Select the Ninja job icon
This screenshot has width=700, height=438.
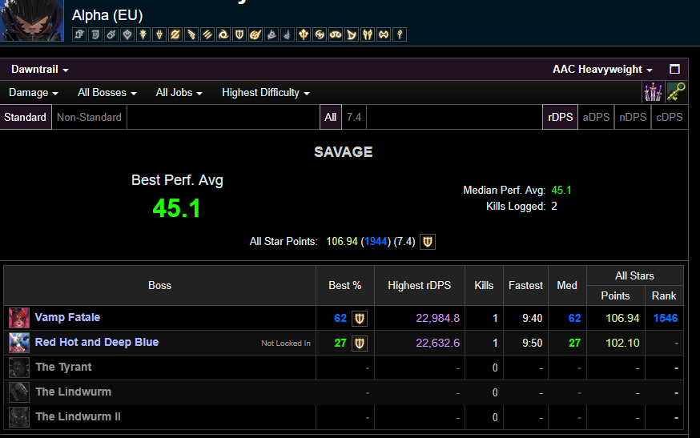pyautogui.click(x=223, y=34)
